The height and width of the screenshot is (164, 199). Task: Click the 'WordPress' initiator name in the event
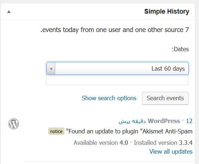pos(164,121)
